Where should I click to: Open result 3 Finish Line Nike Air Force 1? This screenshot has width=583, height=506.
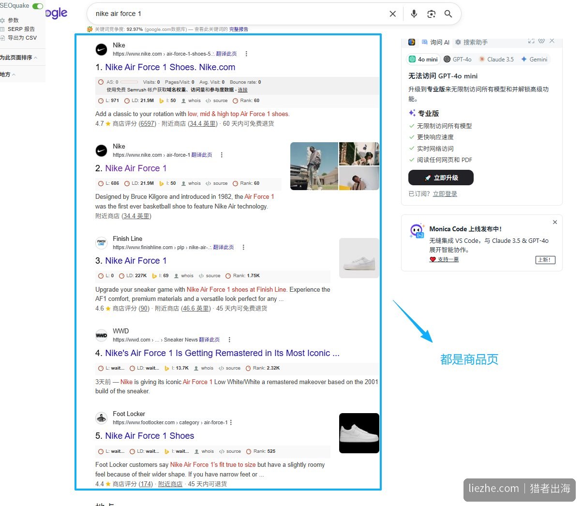[136, 261]
